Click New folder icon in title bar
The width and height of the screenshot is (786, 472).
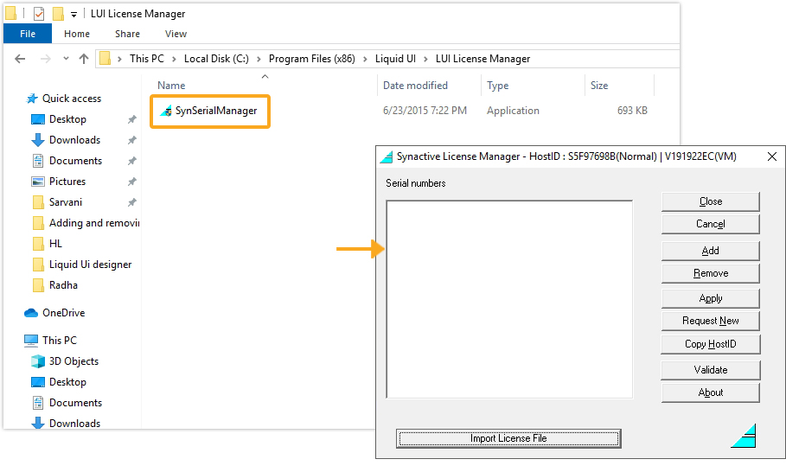pos(58,14)
